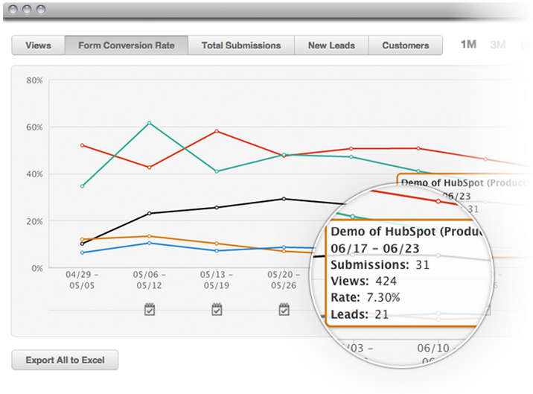The image size is (533, 394).
Task: Click black line data point at 05/20 – 05/26
Action: 284,199
